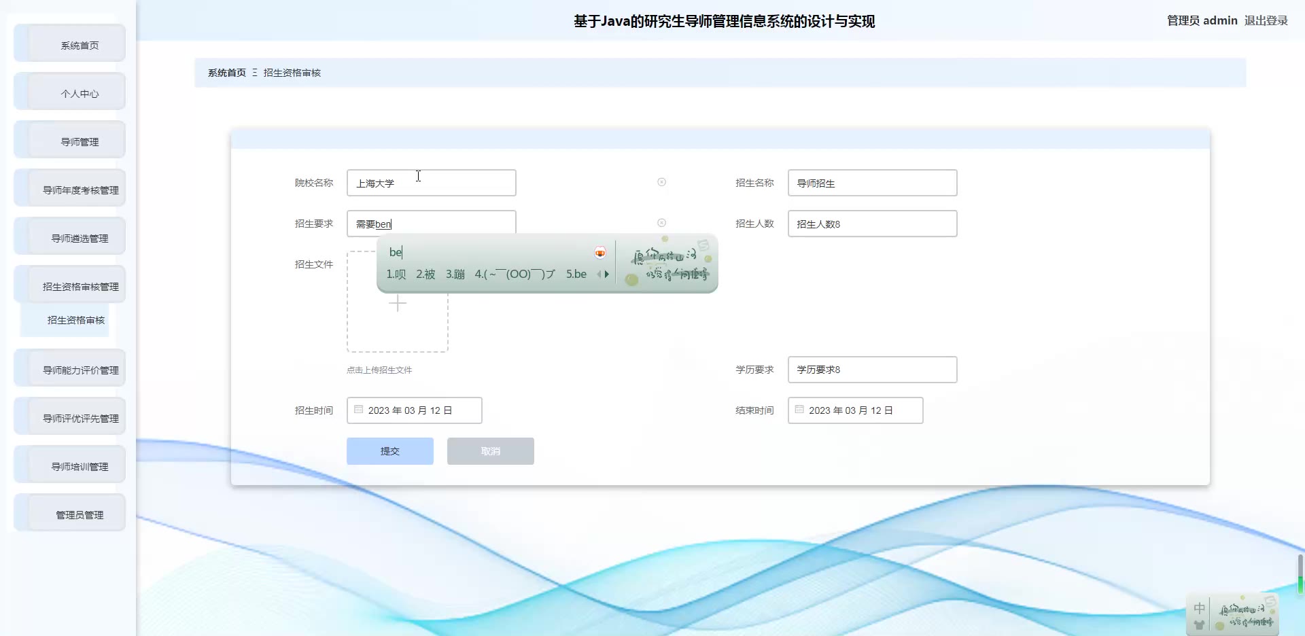Image resolution: width=1305 pixels, height=636 pixels.
Task: Click the page title 基于Java的研究生导师管理信息系统
Action: [725, 21]
